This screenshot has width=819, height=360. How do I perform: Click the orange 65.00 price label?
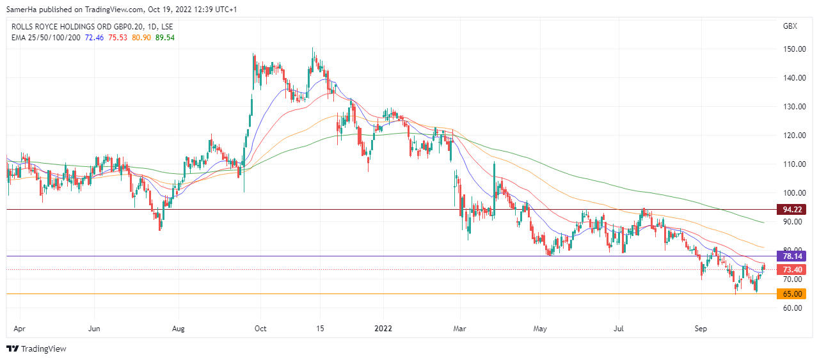791,294
